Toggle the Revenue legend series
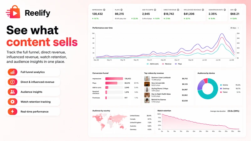 [167, 64]
